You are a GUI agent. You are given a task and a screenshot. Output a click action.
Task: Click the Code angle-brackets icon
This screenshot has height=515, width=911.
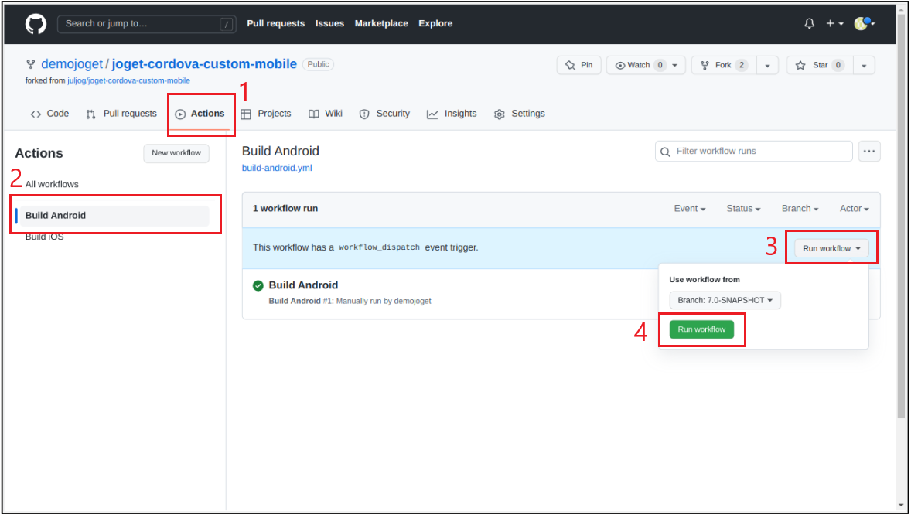coord(36,114)
